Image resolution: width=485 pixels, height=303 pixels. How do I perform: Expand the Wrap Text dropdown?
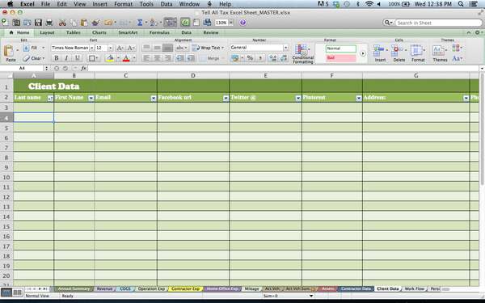coord(222,48)
